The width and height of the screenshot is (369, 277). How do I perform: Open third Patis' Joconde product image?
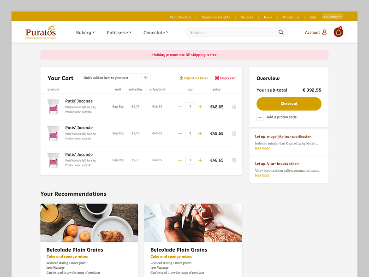(53, 160)
